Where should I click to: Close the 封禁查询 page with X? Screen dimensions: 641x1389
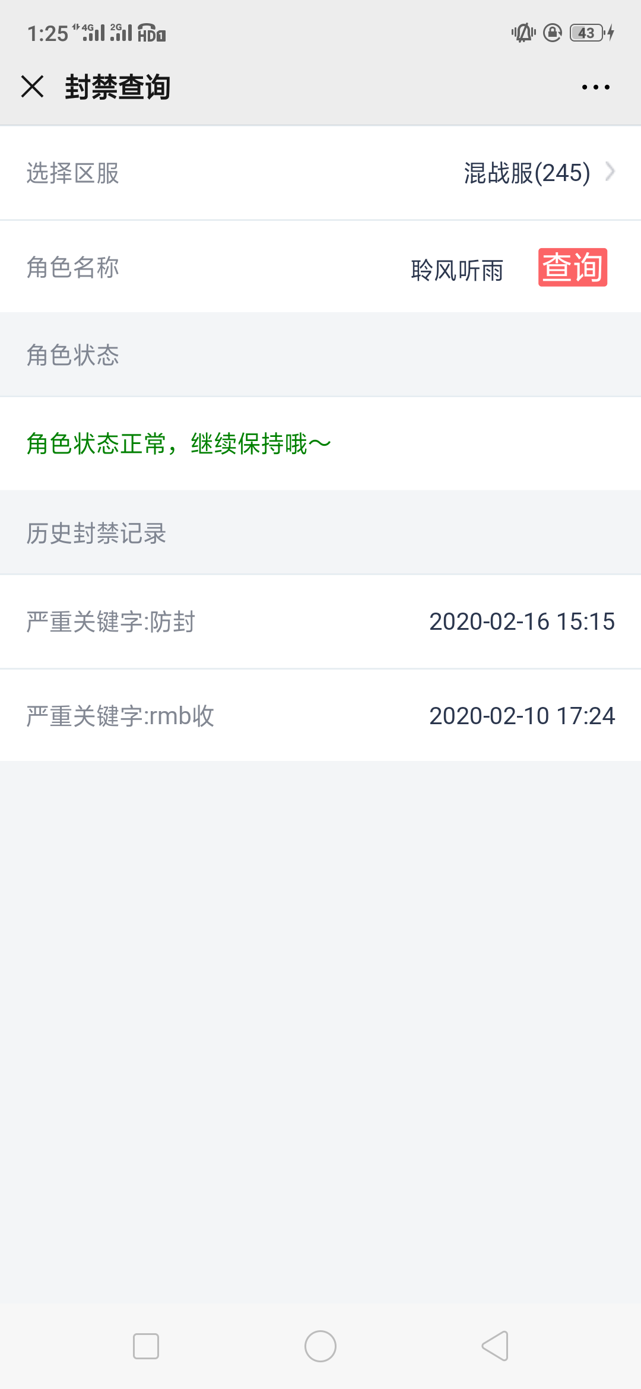point(33,87)
